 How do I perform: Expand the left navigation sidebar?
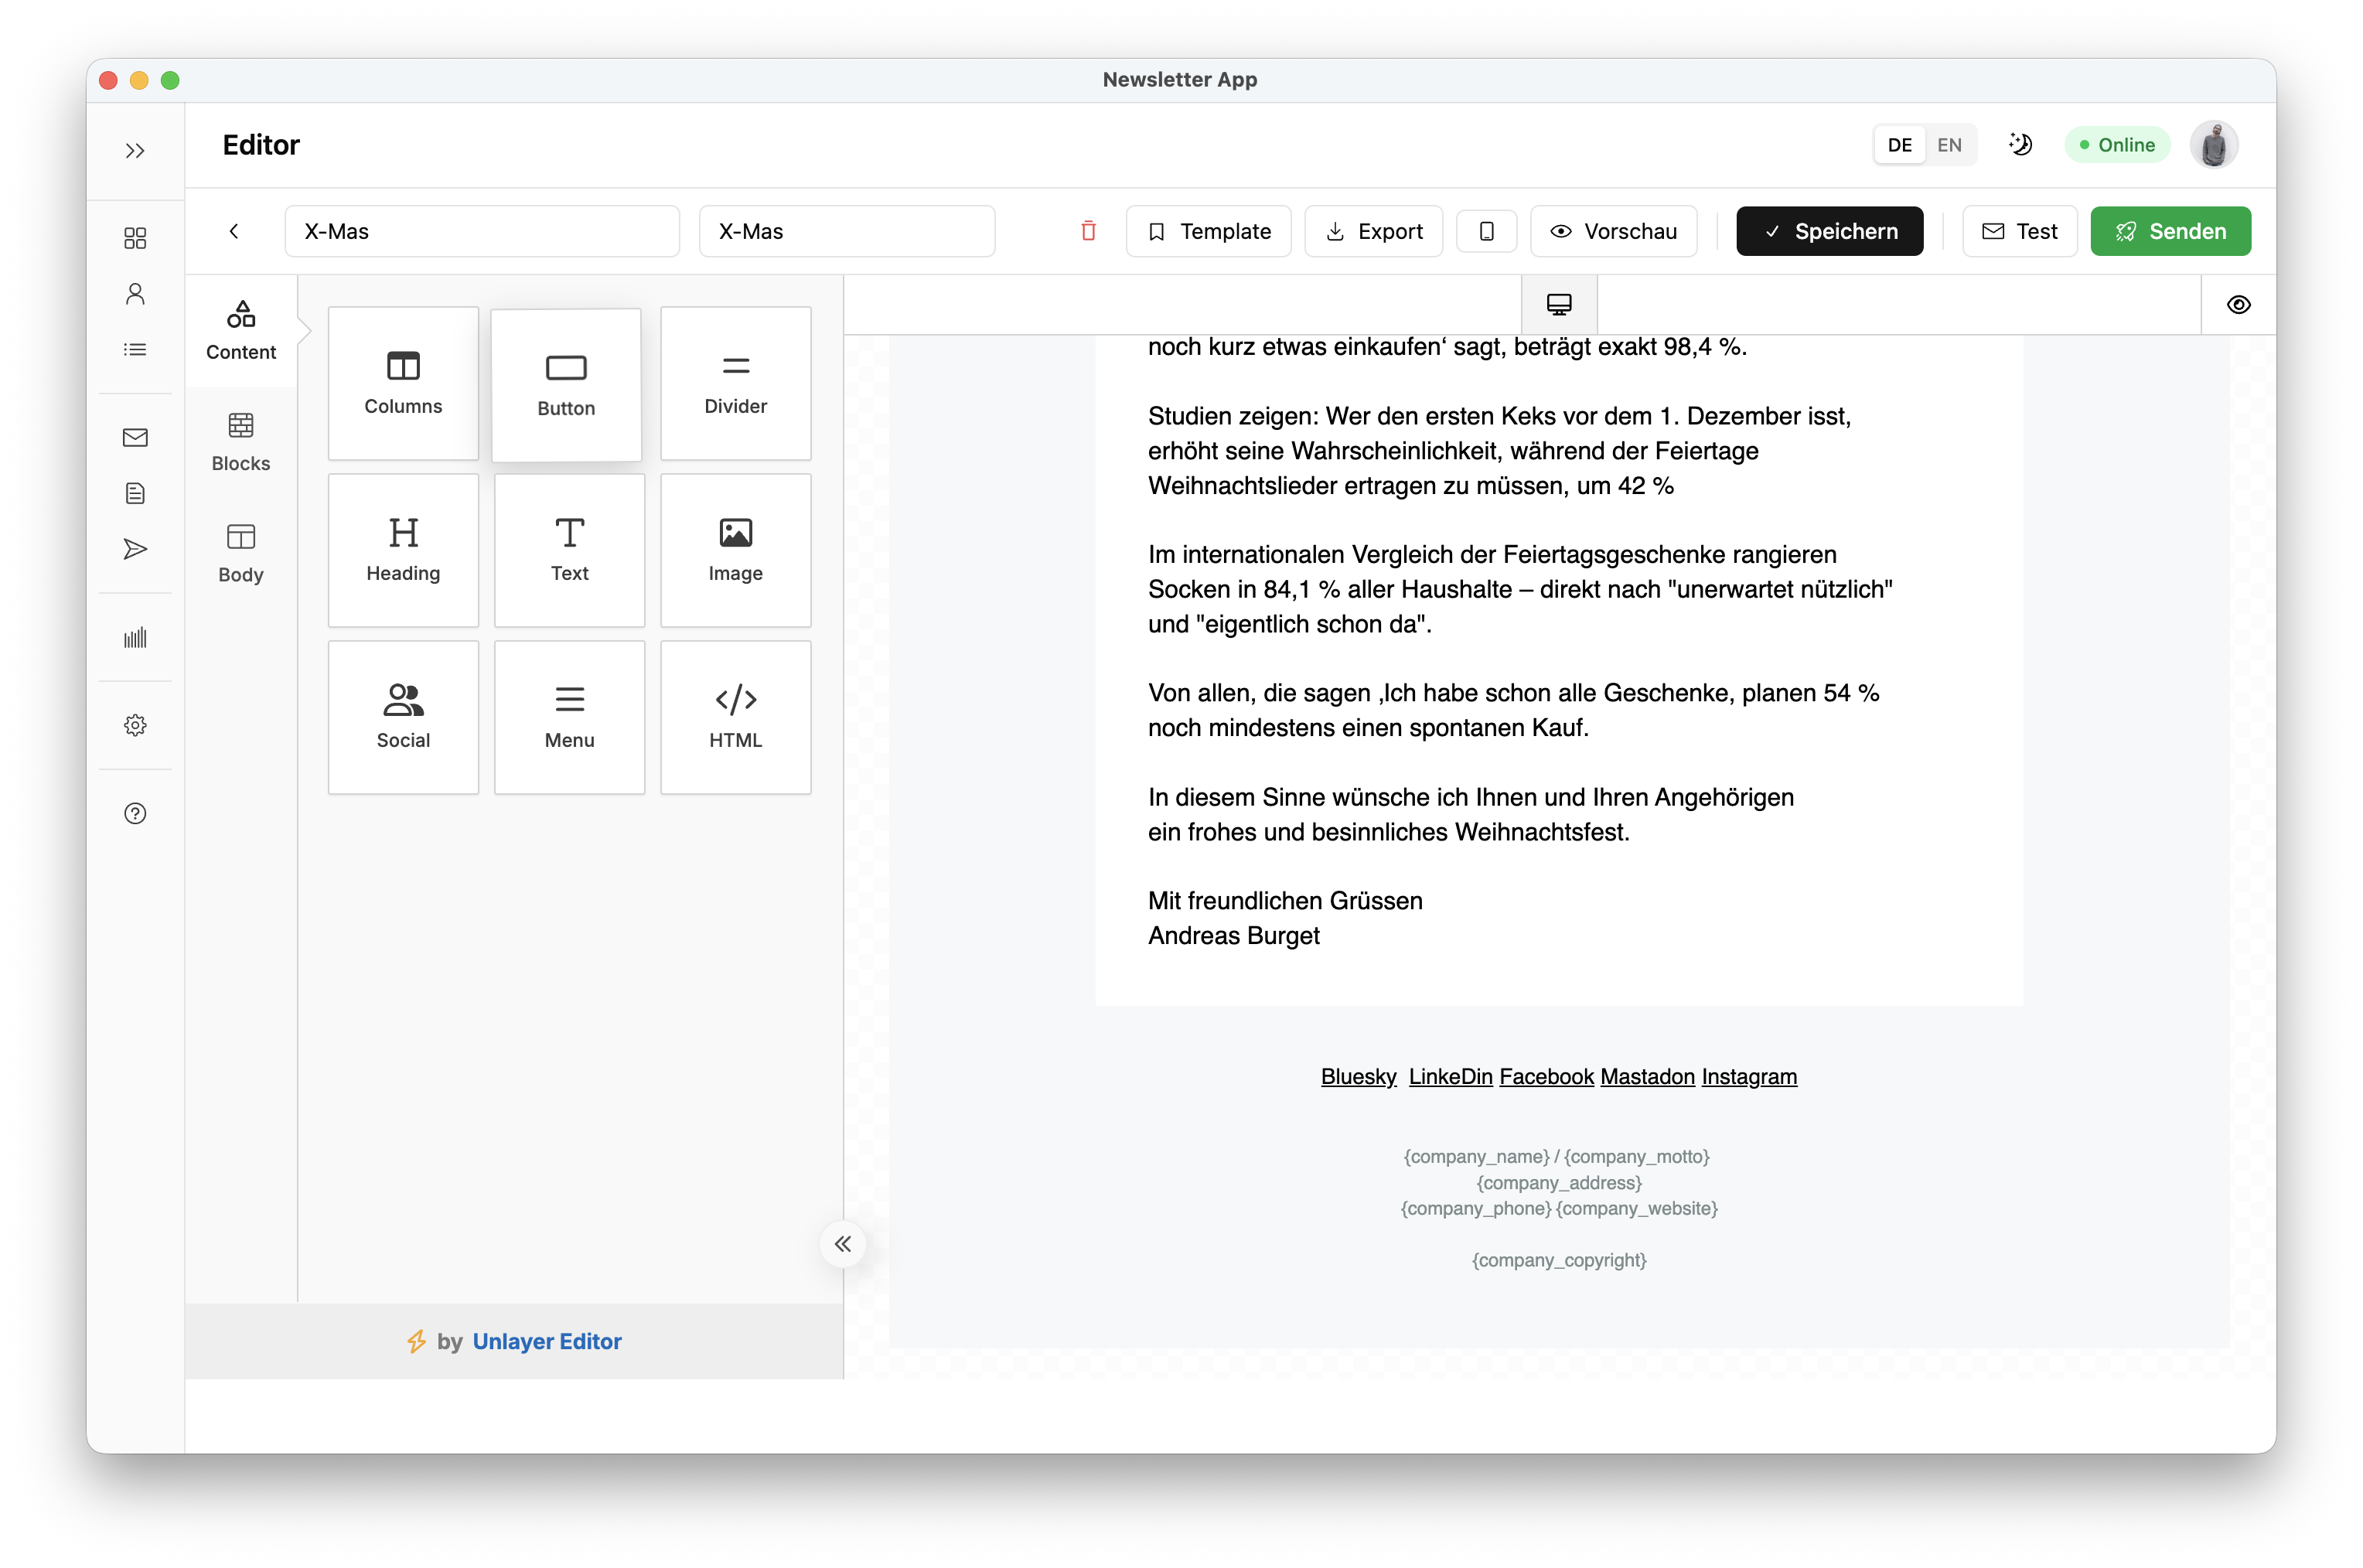(x=135, y=151)
